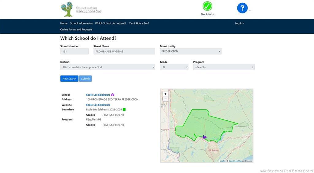Expand the Program select dropdown
Image resolution: width=314 pixels, height=173 pixels.
click(x=224, y=67)
